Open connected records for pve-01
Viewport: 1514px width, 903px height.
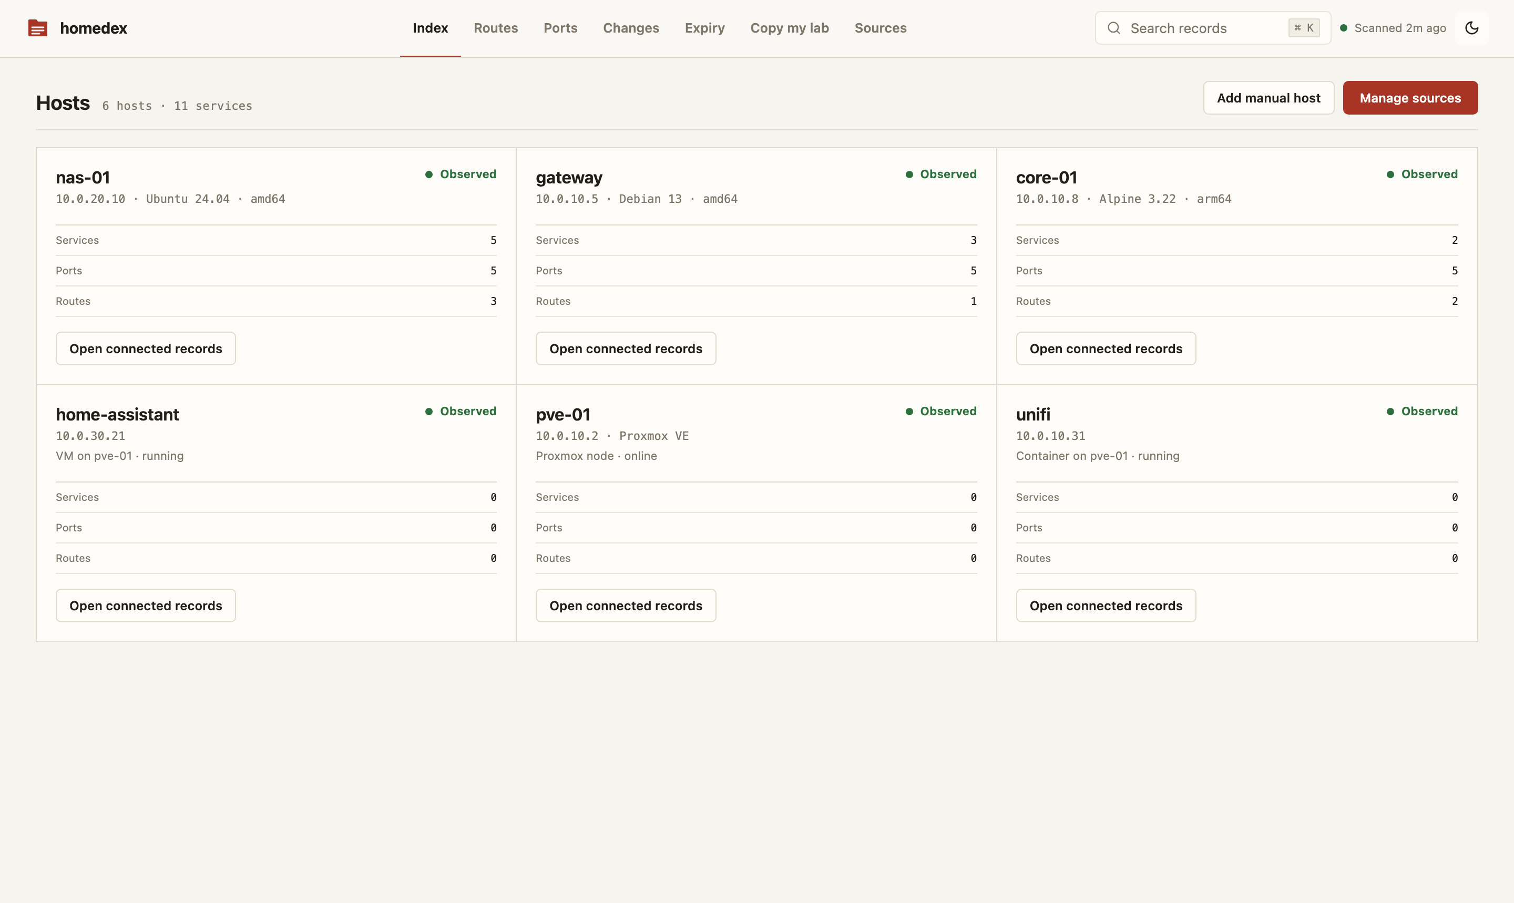(626, 606)
